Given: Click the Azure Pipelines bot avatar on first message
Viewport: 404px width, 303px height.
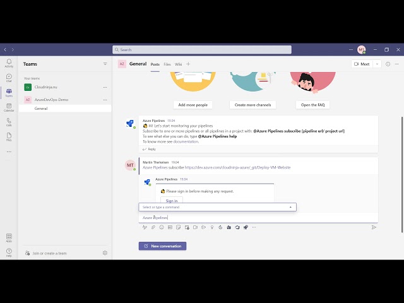Looking at the screenshot, I should pyautogui.click(x=130, y=124).
